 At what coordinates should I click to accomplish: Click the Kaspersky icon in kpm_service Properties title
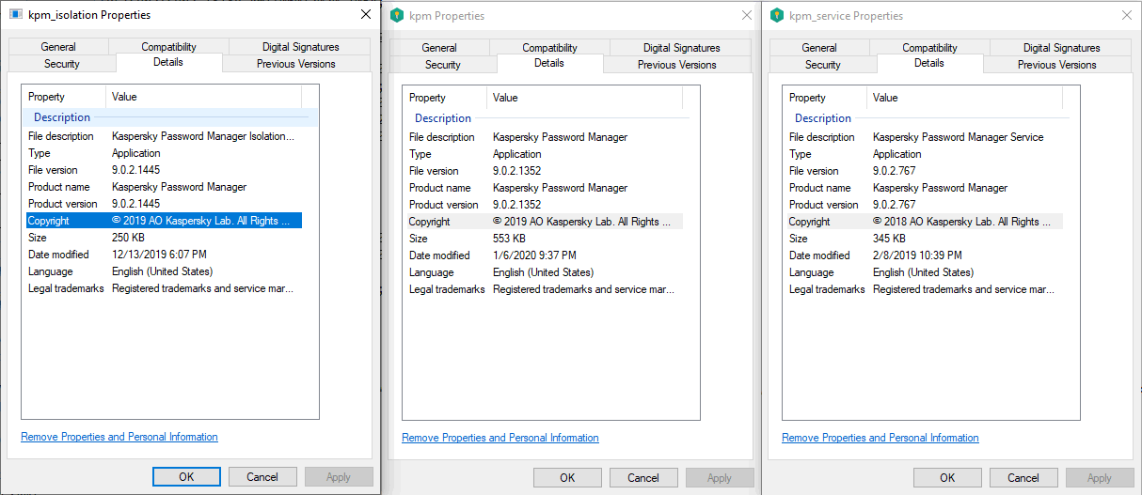(777, 16)
